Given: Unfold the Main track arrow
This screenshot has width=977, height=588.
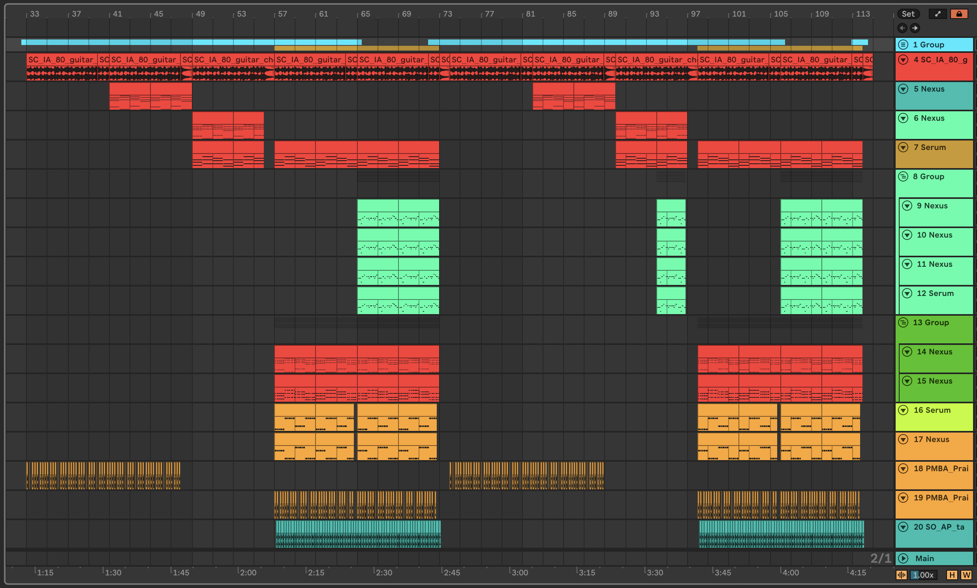Looking at the screenshot, I should [x=903, y=558].
